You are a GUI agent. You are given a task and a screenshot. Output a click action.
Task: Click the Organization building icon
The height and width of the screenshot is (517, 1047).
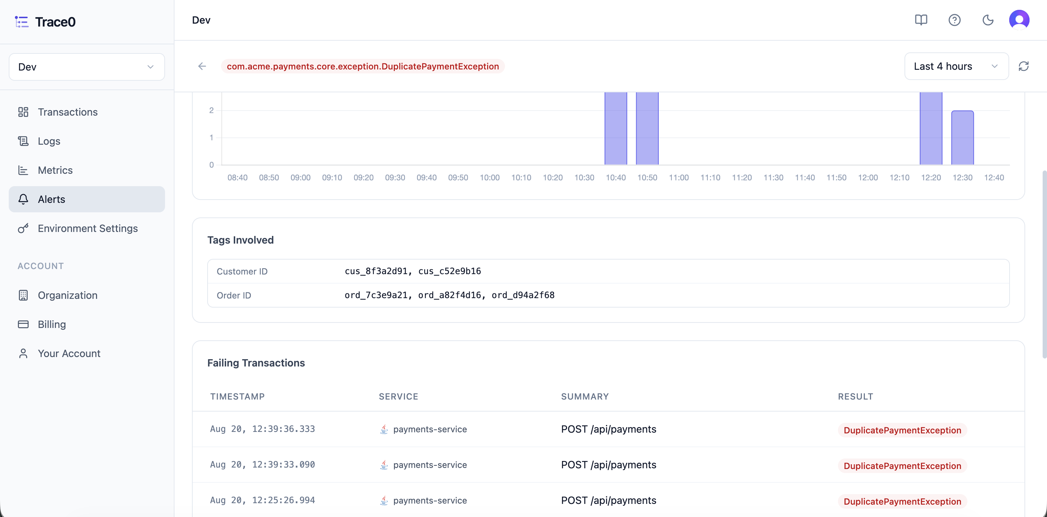pyautogui.click(x=23, y=295)
